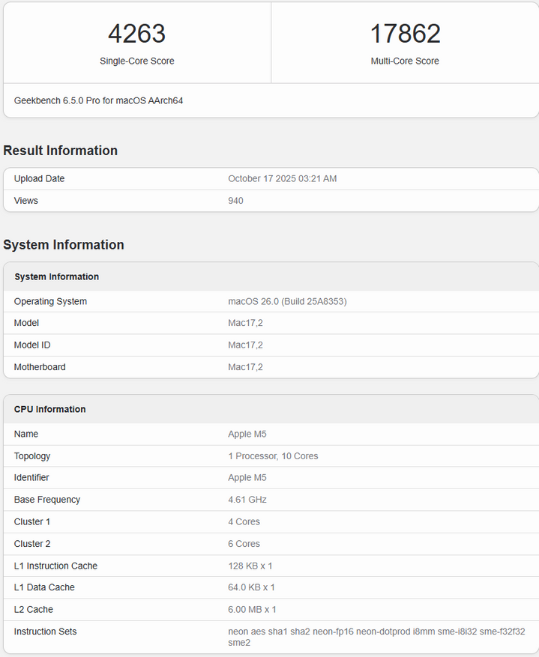
Task: Click the System Information table header
Action: tap(56, 277)
